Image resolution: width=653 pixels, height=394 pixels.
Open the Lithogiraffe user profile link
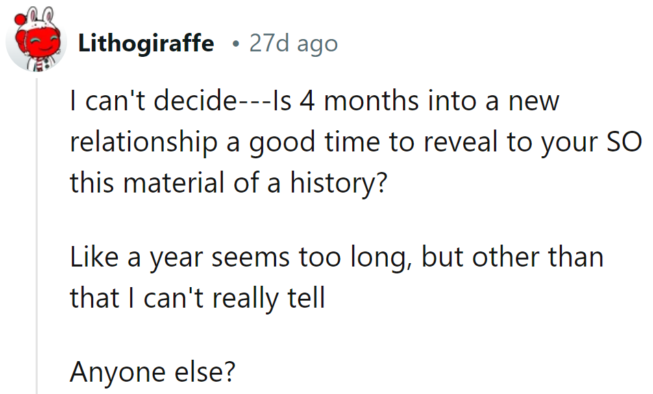pos(146,44)
